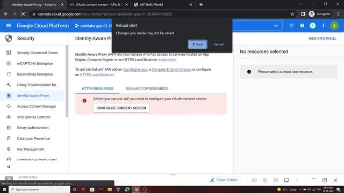Switch to HTTPS RESOURCES tab

(x=97, y=88)
